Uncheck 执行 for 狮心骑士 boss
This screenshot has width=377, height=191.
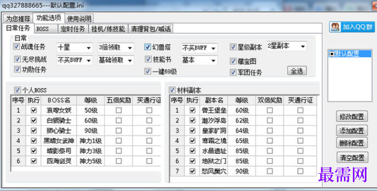coord(34,131)
